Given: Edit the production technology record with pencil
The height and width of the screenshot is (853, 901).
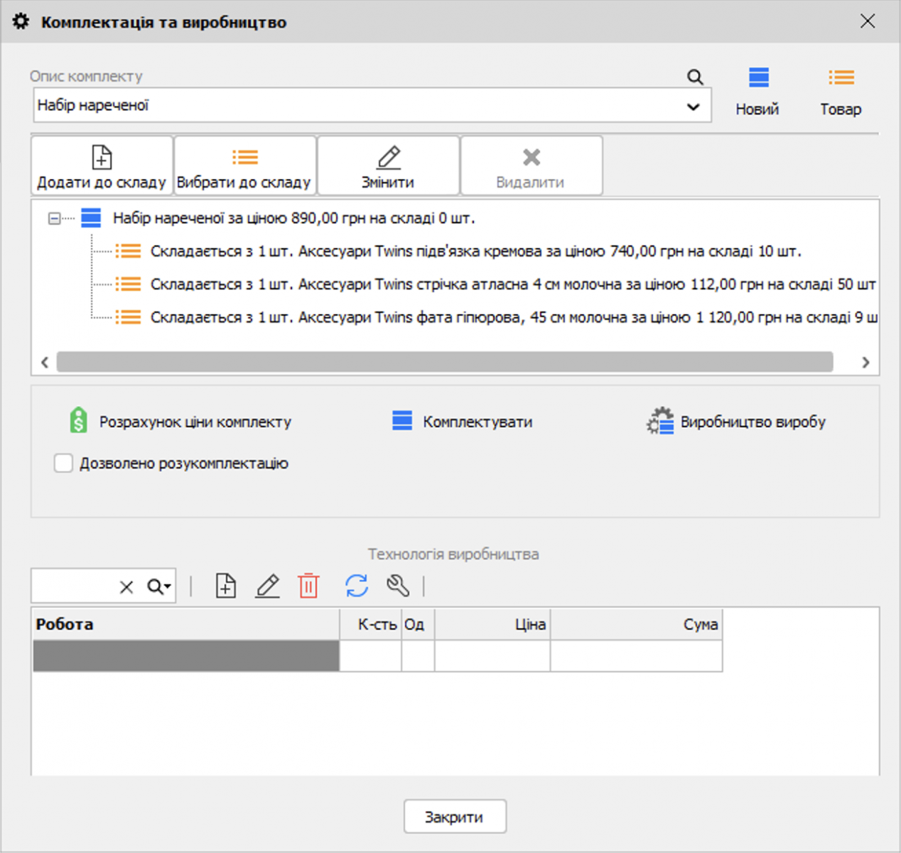Looking at the screenshot, I should pyautogui.click(x=268, y=586).
